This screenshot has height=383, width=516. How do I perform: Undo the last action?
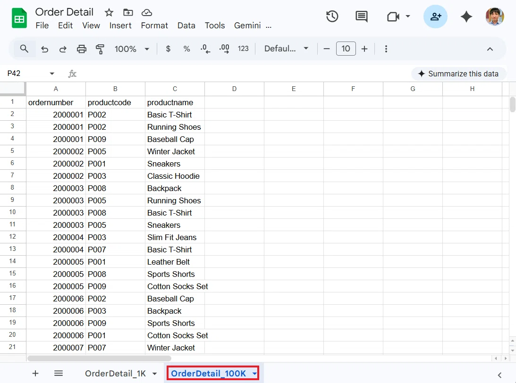point(44,49)
